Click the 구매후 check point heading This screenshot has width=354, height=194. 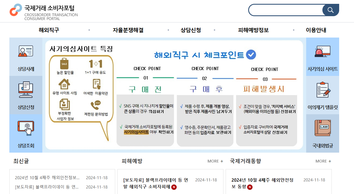click(206, 89)
